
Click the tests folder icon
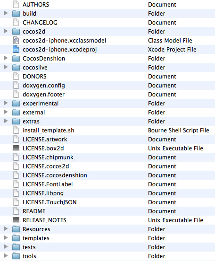point(16,247)
